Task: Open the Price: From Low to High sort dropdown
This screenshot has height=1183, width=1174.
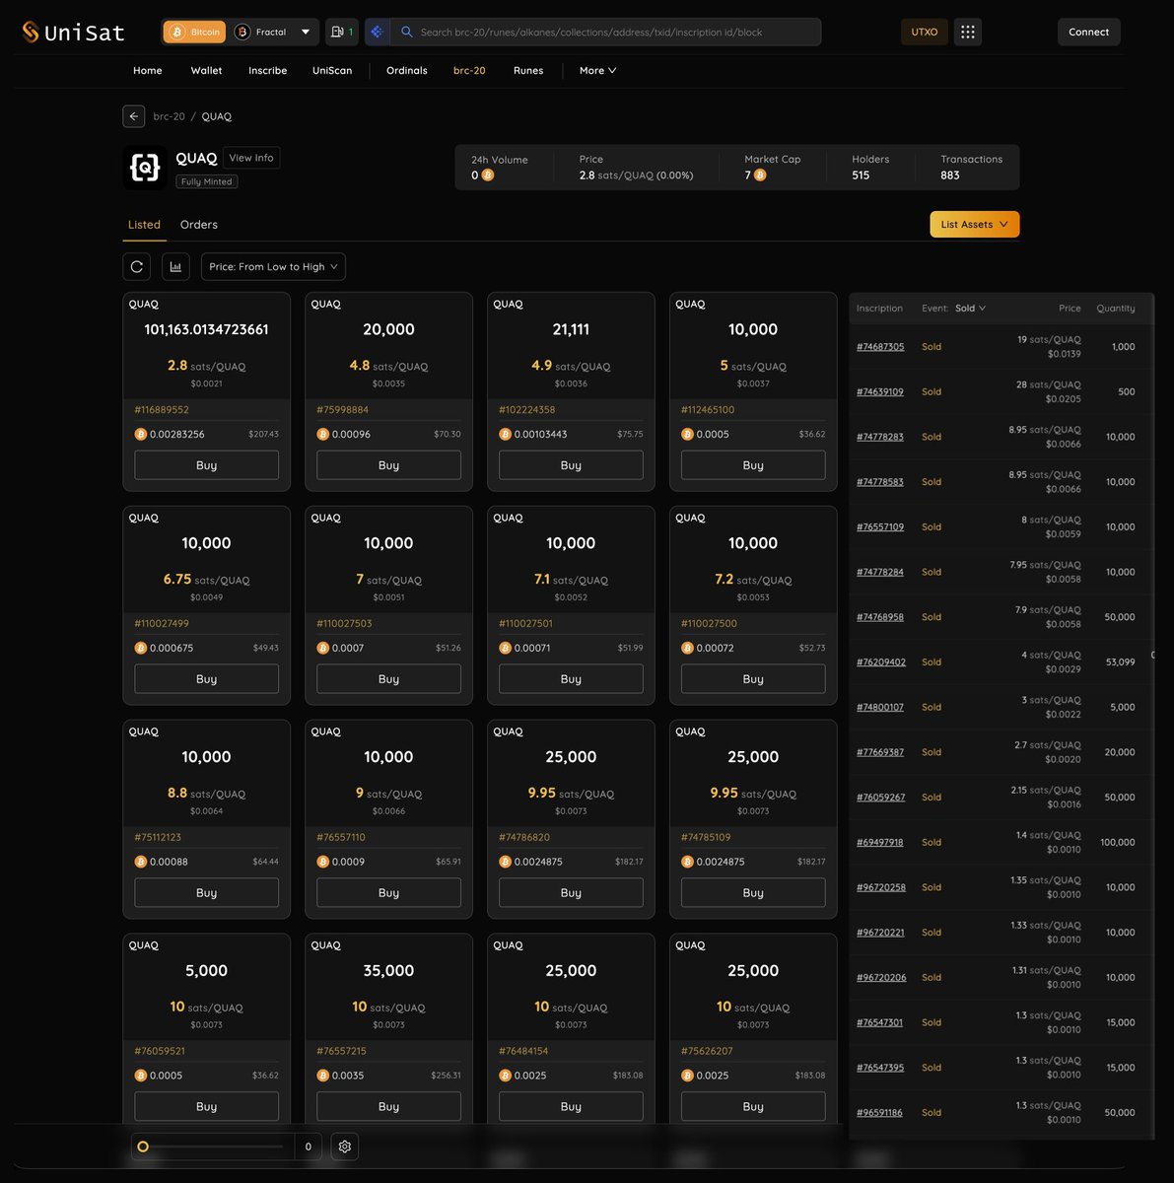Action: pyautogui.click(x=273, y=267)
